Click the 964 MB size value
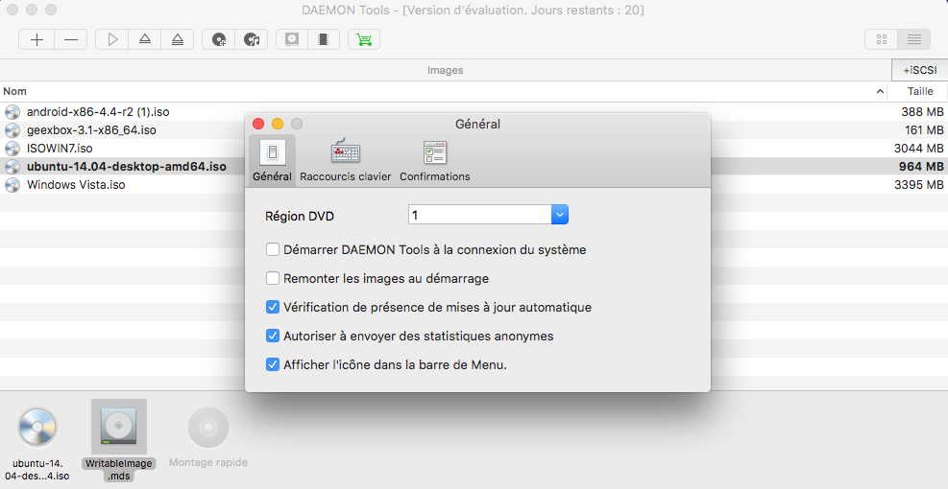948x489 pixels. [x=921, y=167]
